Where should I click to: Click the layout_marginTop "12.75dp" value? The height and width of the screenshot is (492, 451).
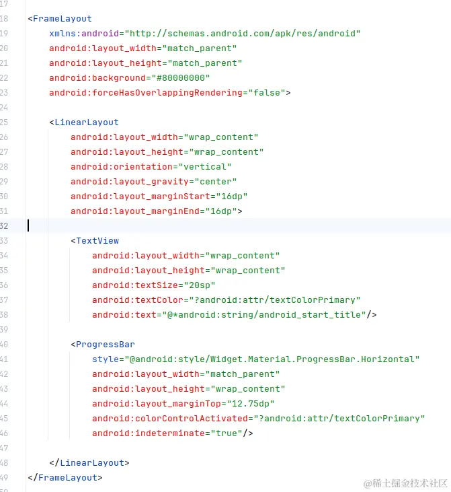[251, 404]
